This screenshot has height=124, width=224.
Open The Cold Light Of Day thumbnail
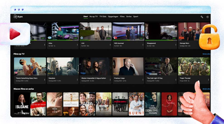coord(161,66)
